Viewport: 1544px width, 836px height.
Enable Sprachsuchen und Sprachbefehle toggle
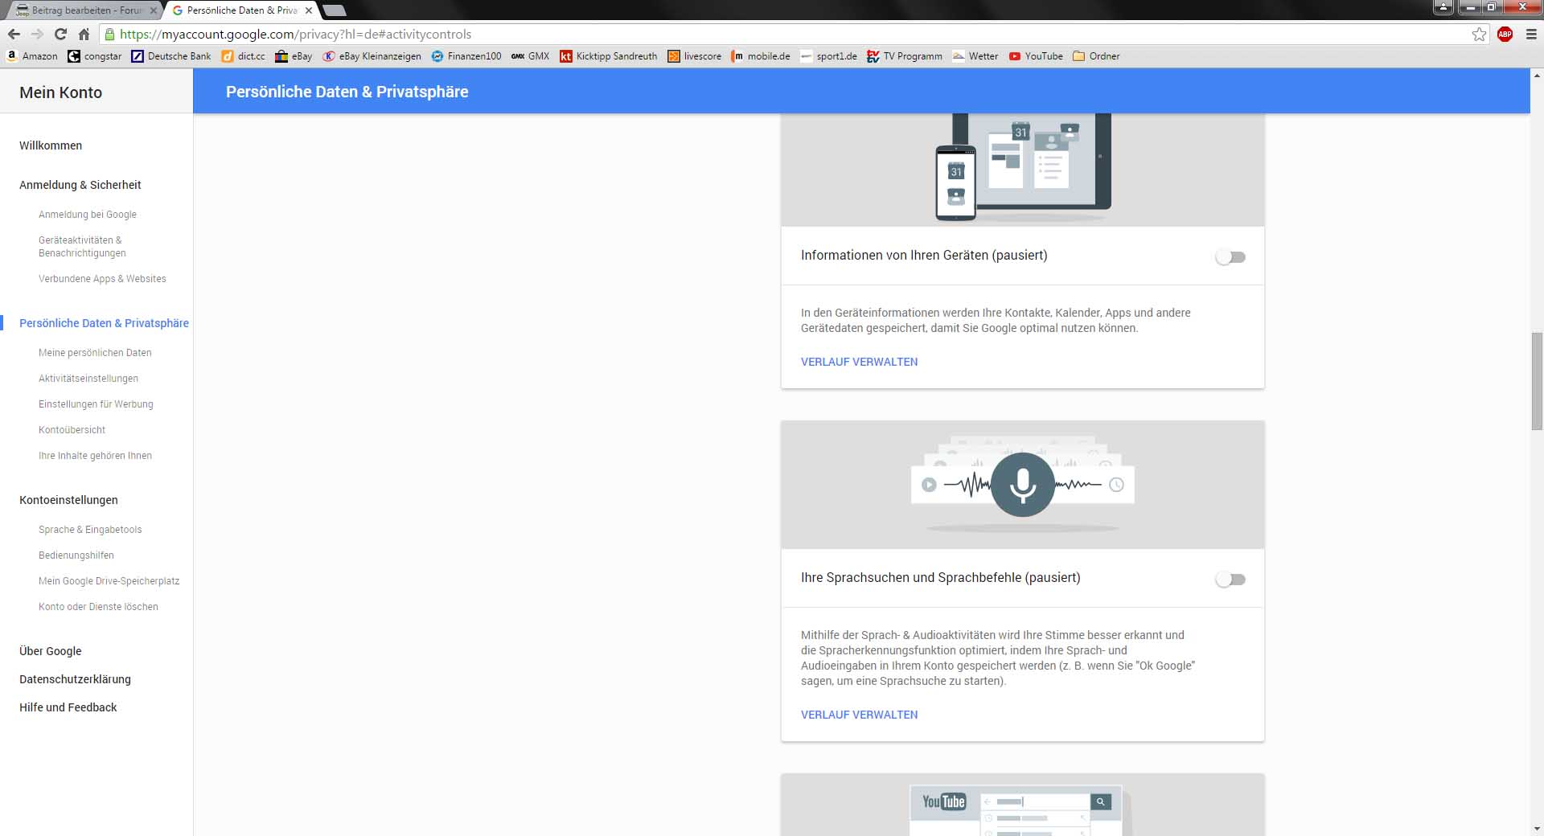(x=1230, y=580)
